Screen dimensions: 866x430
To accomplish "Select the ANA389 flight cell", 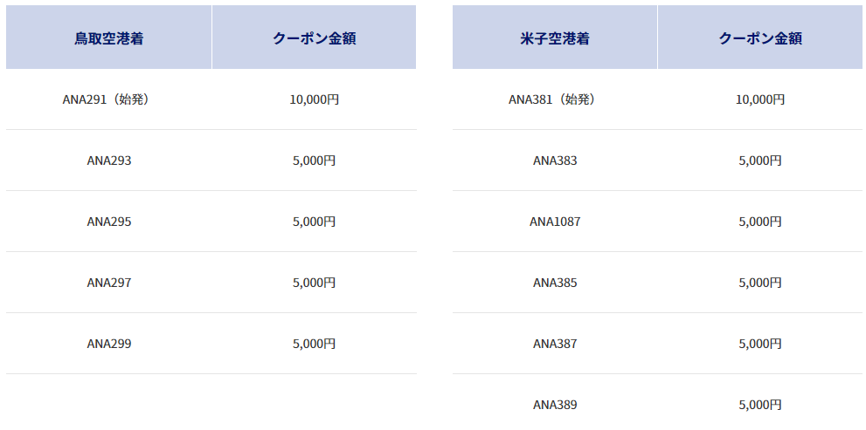I will tap(555, 405).
